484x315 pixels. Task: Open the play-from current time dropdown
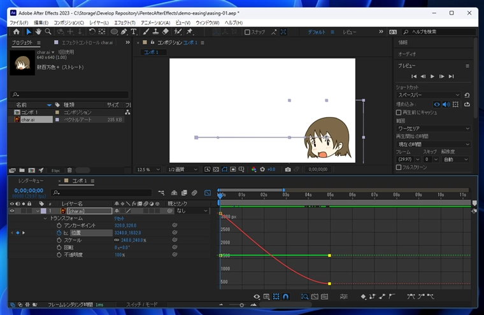(x=434, y=144)
